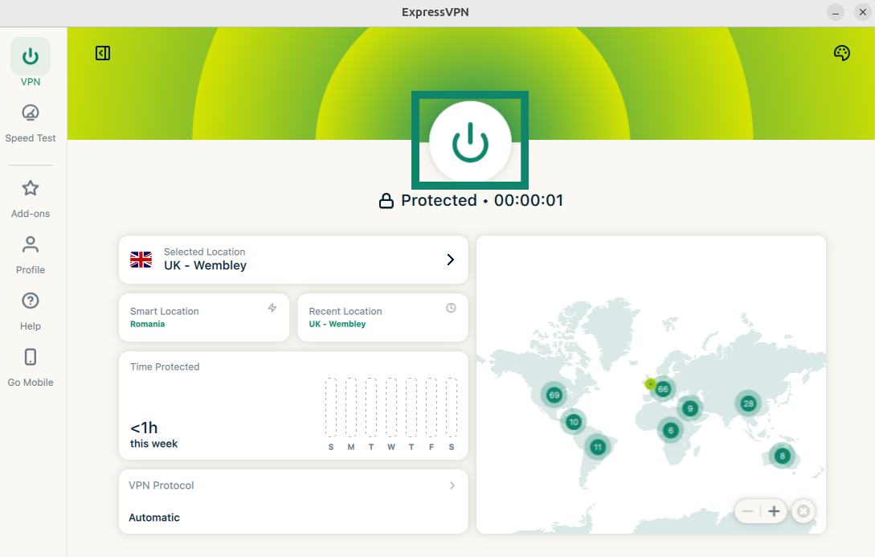Reset map view with the crosshair icon

pyautogui.click(x=803, y=511)
